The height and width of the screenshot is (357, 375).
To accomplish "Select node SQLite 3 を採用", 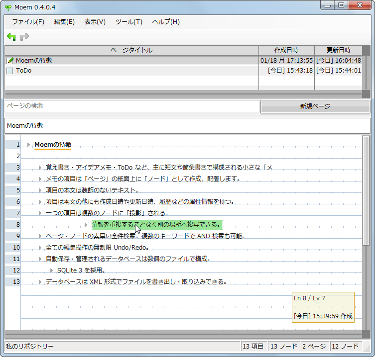I will coord(81,270).
